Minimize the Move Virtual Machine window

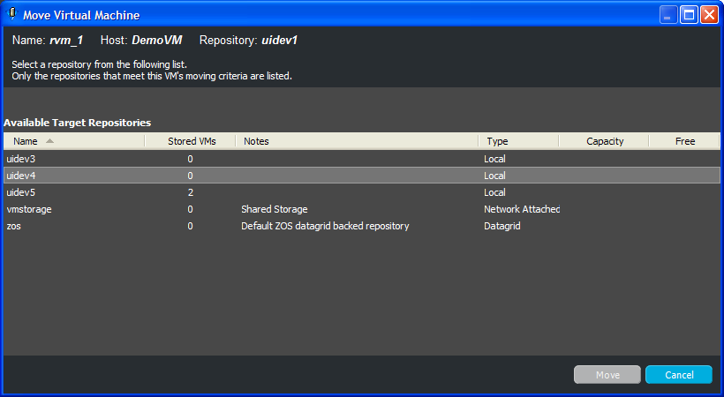(670, 14)
